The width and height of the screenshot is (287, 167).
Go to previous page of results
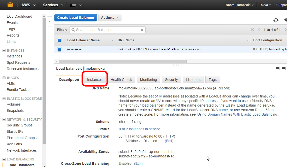coord(259,30)
